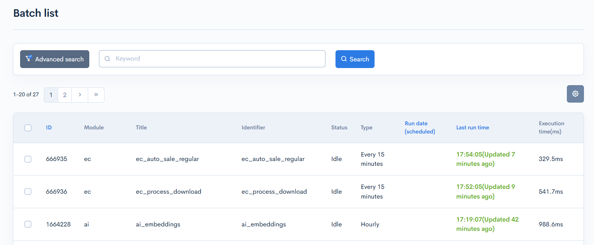The width and height of the screenshot is (594, 245).
Task: Click the 329.5ms execution time
Action: pos(551,159)
